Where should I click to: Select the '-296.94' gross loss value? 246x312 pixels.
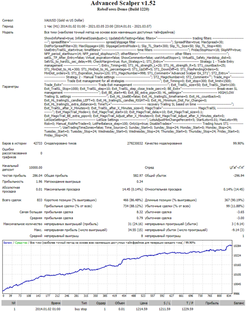(239, 176)
